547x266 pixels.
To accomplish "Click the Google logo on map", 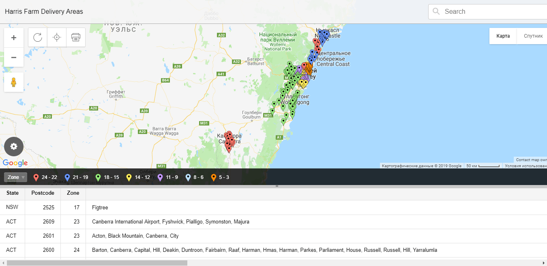I will pyautogui.click(x=15, y=163).
